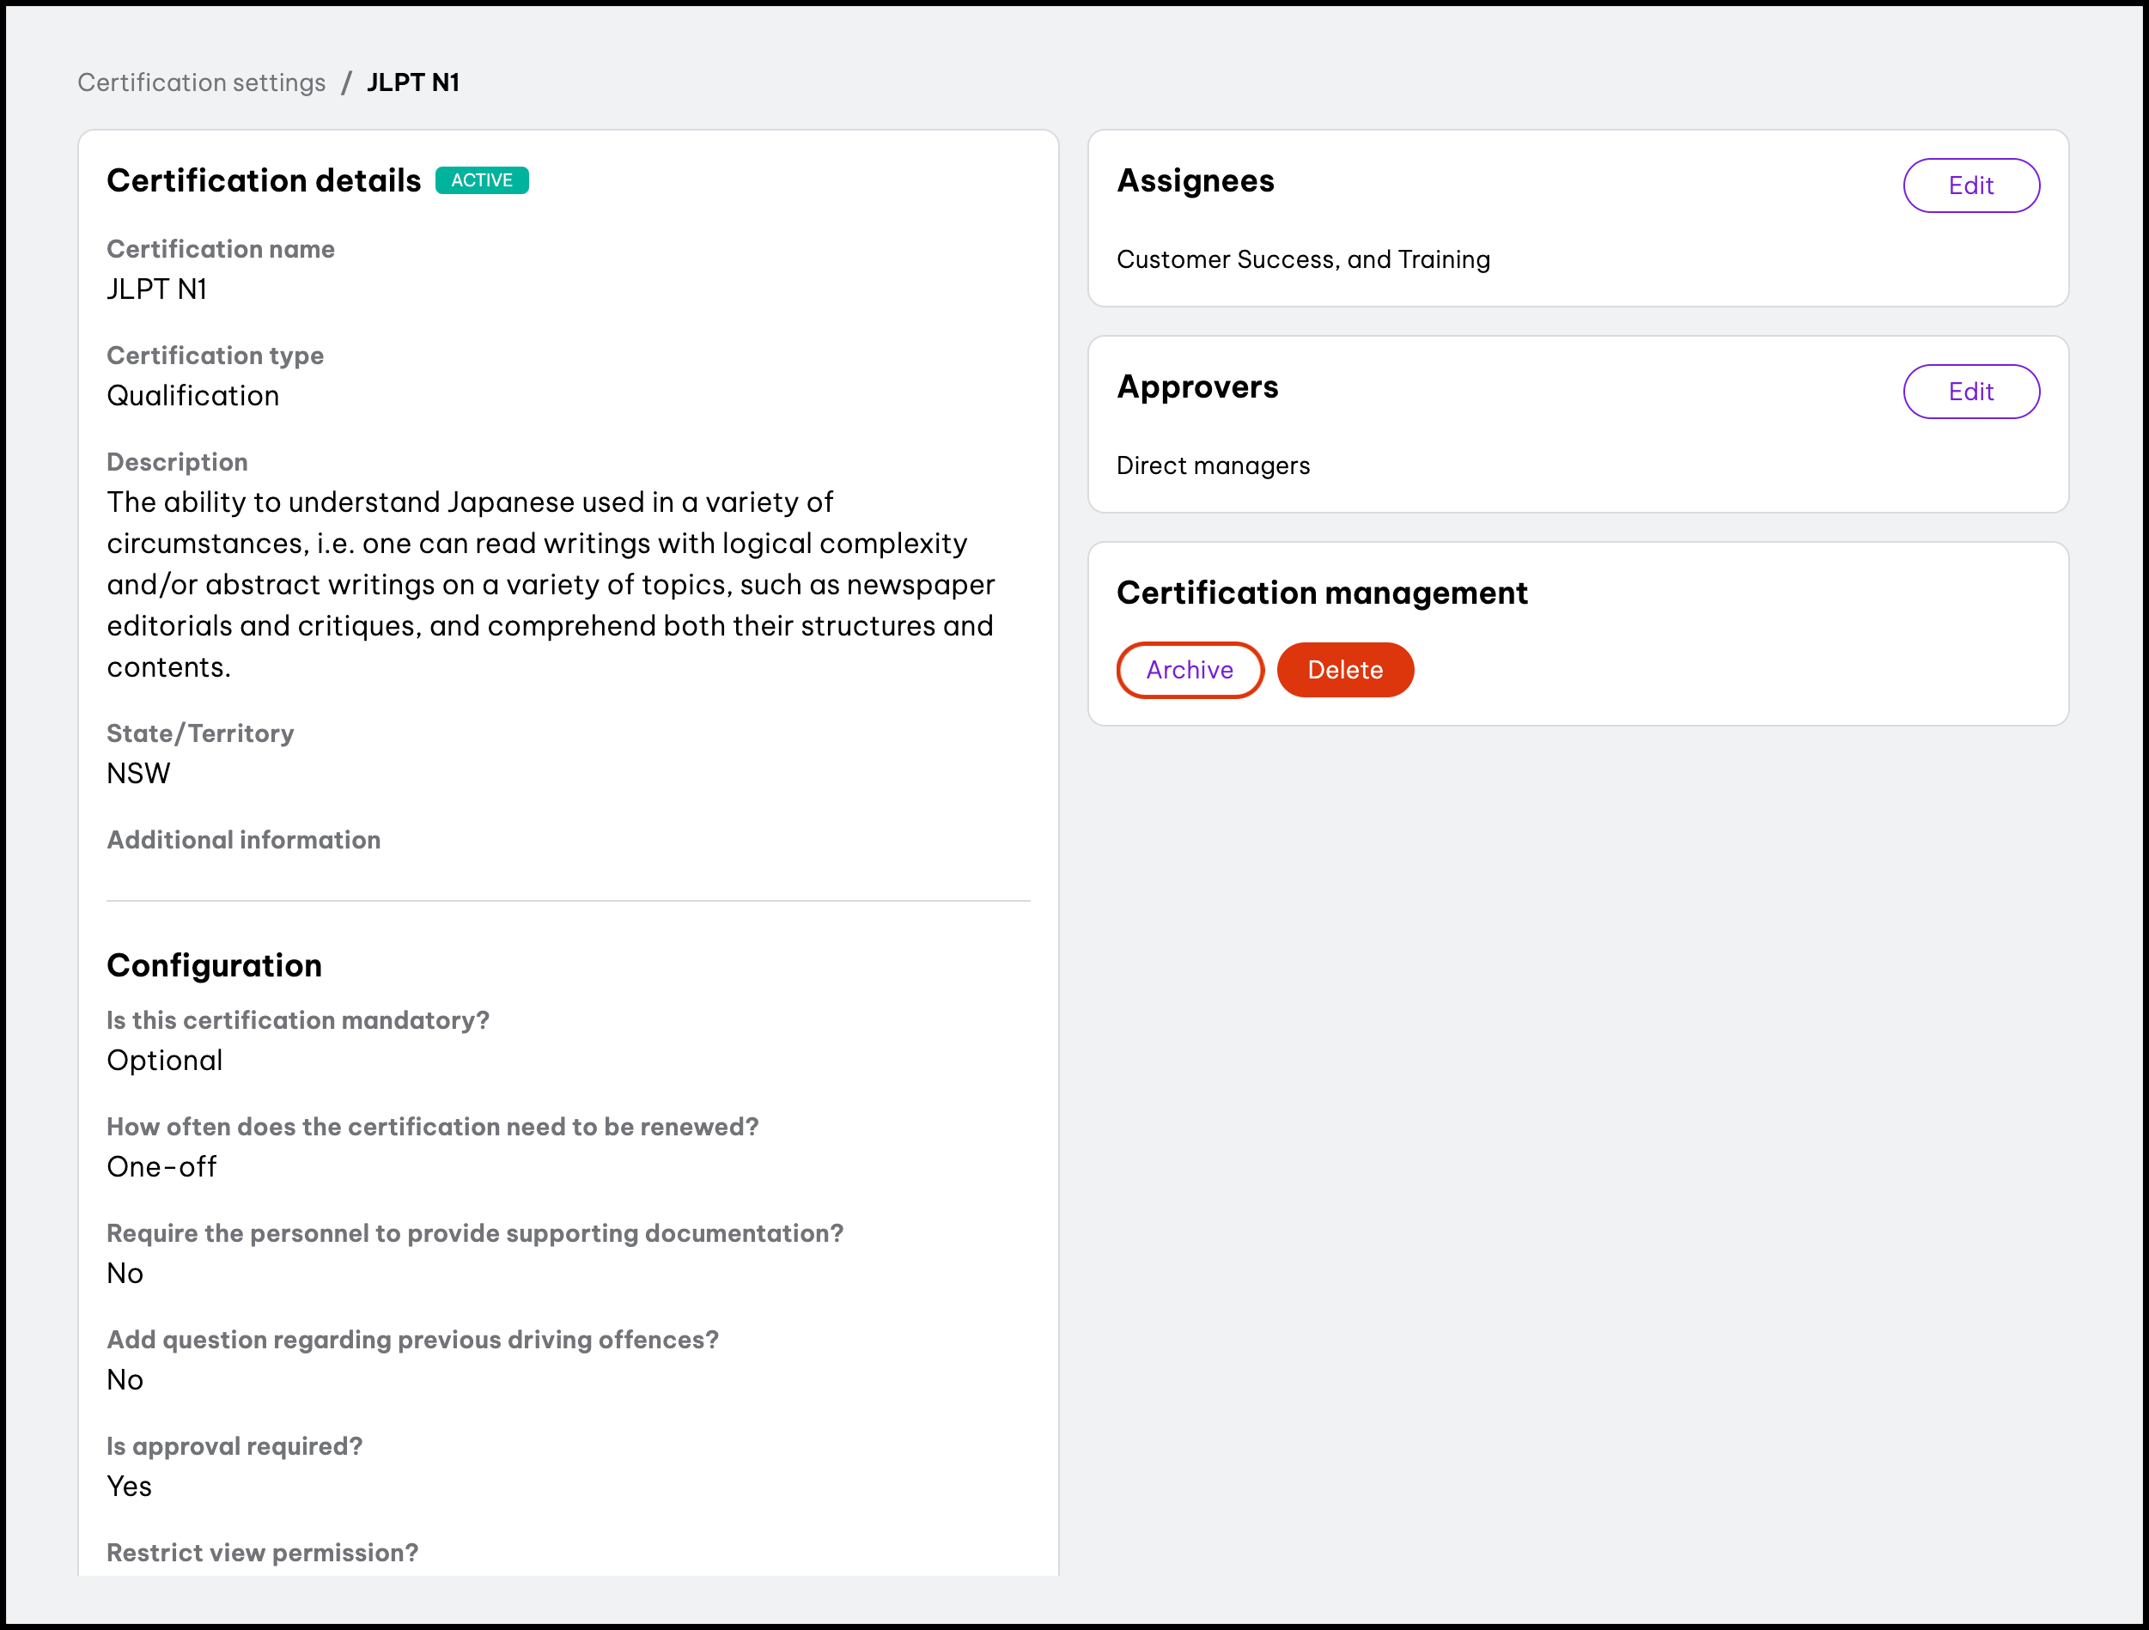
Task: Select the Certification details heading
Action: click(x=264, y=180)
